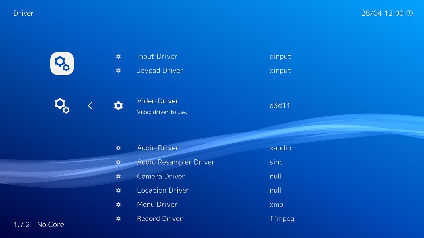Open the Menu Driver option
Viewport: 424px width, 238px height.
click(157, 205)
